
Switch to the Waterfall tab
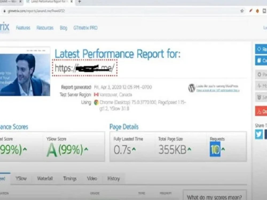[x=45, y=178]
